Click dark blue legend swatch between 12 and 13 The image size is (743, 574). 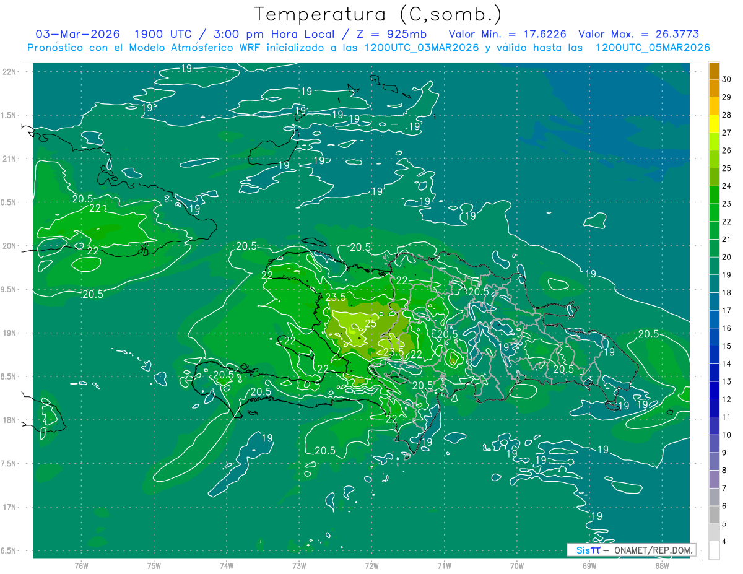[x=714, y=391]
